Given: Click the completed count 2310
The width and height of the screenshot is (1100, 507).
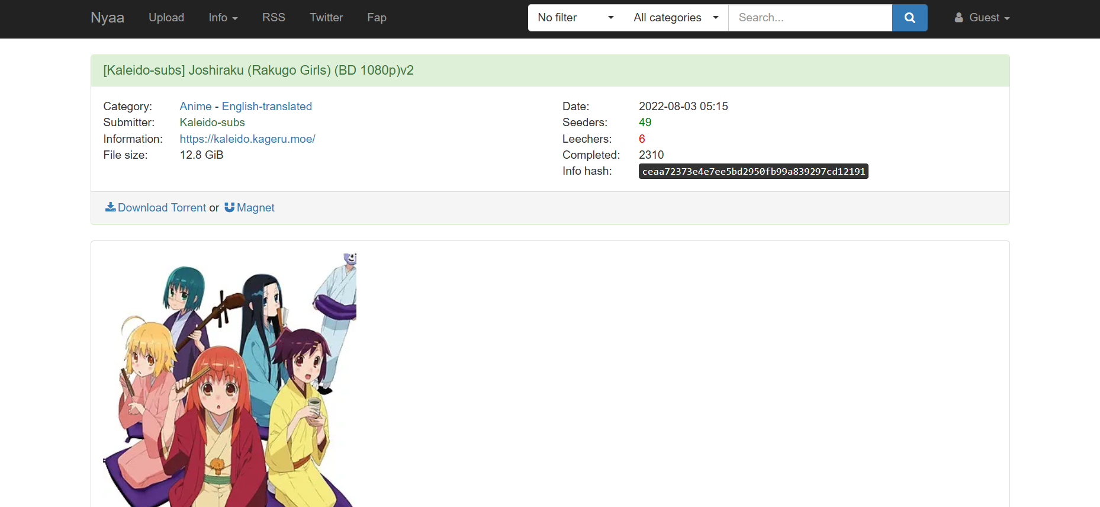Looking at the screenshot, I should click(x=651, y=155).
